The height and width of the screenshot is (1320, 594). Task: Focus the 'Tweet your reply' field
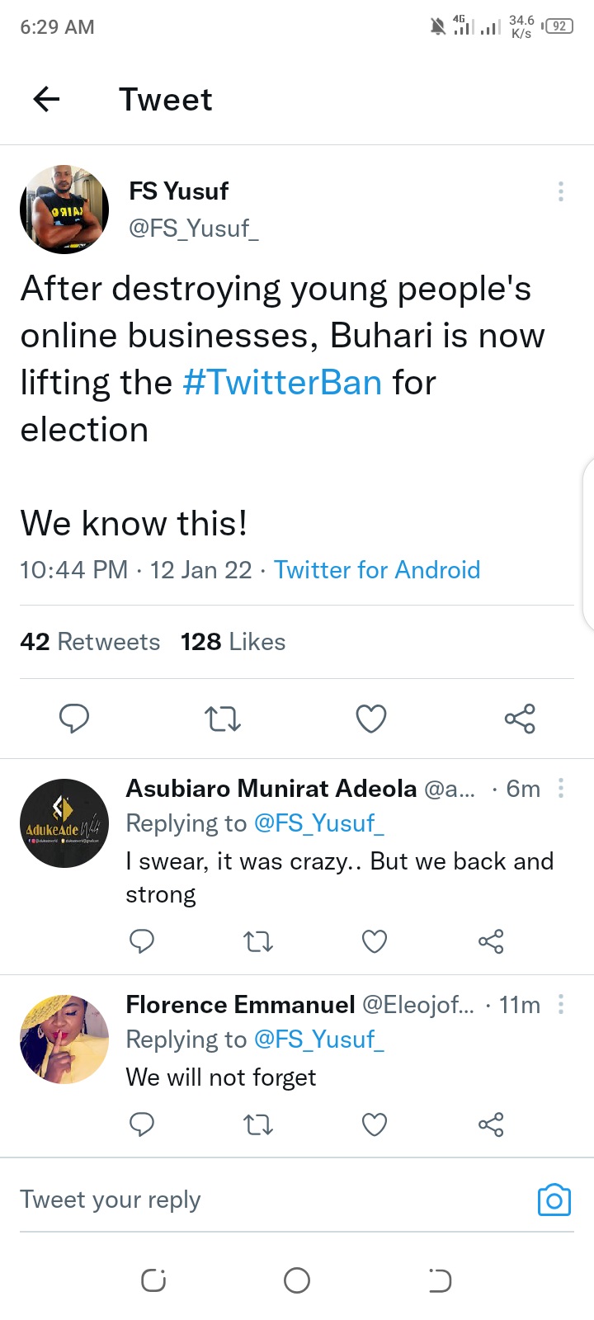247,1200
